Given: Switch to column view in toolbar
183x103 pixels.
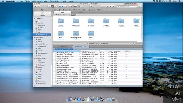Looking at the screenshot, I should (55, 7).
